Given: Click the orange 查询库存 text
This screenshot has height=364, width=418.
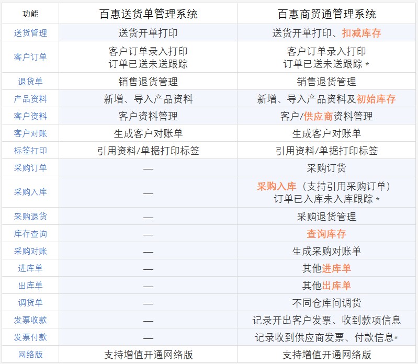Looking at the screenshot, I should point(326,234).
